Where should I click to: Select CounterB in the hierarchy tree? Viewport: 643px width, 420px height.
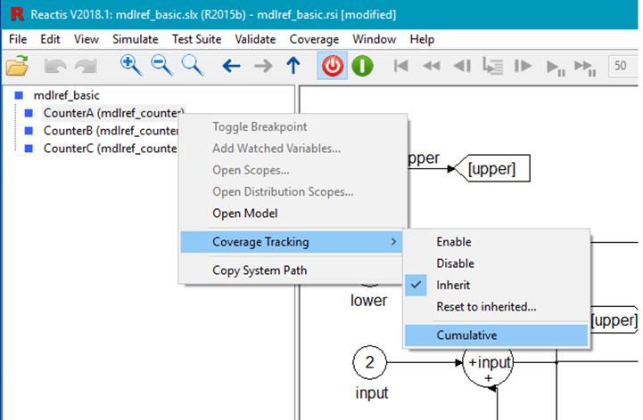click(111, 131)
